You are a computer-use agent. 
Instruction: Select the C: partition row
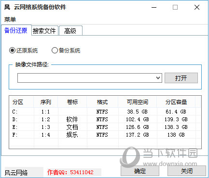tap(105, 112)
